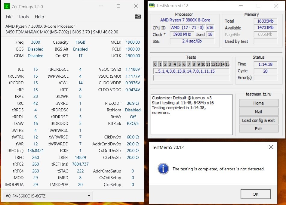The height and width of the screenshot is (205, 286).
Task: Open the F4-3600C15-8GTZ module dropdown
Action: [48, 196]
